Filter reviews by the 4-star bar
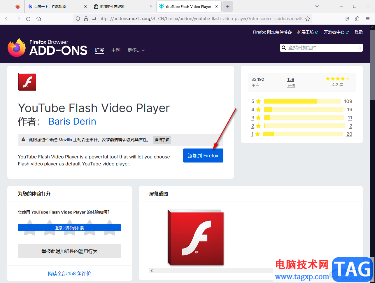The height and width of the screenshot is (283, 375). click(x=304, y=109)
